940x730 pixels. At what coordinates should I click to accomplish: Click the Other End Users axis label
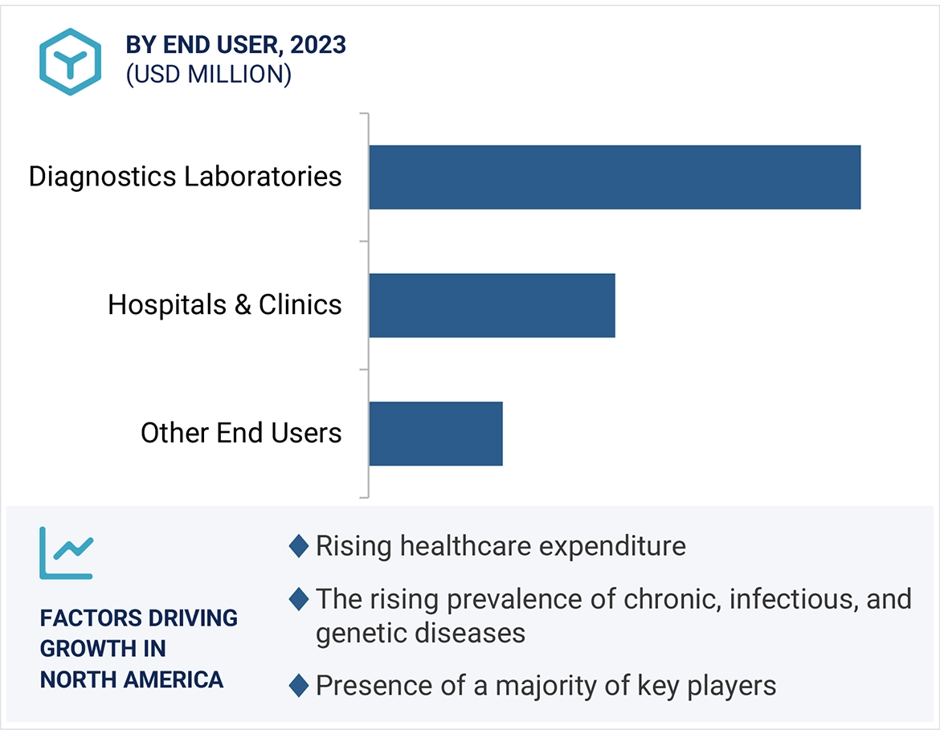[x=241, y=434]
